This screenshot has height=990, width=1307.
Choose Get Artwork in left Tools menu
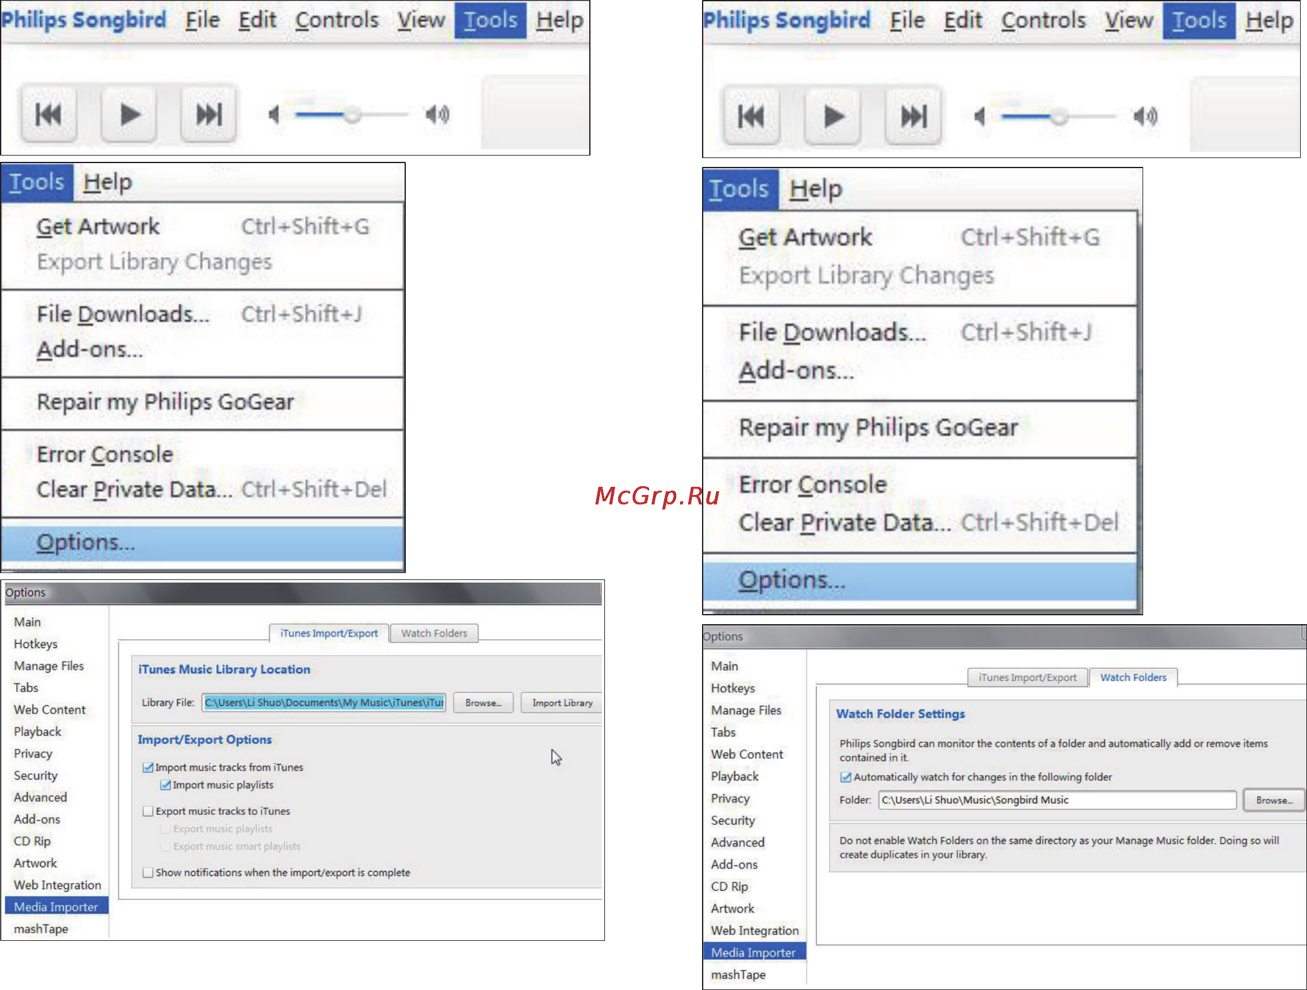point(202,227)
